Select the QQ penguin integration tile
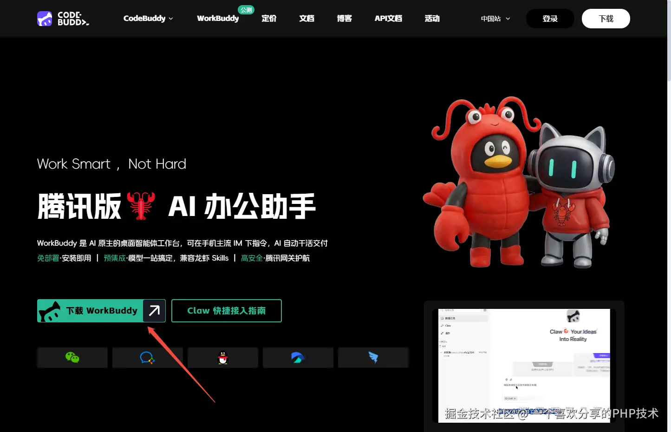Screen dimensions: 671x432 click(x=223, y=358)
